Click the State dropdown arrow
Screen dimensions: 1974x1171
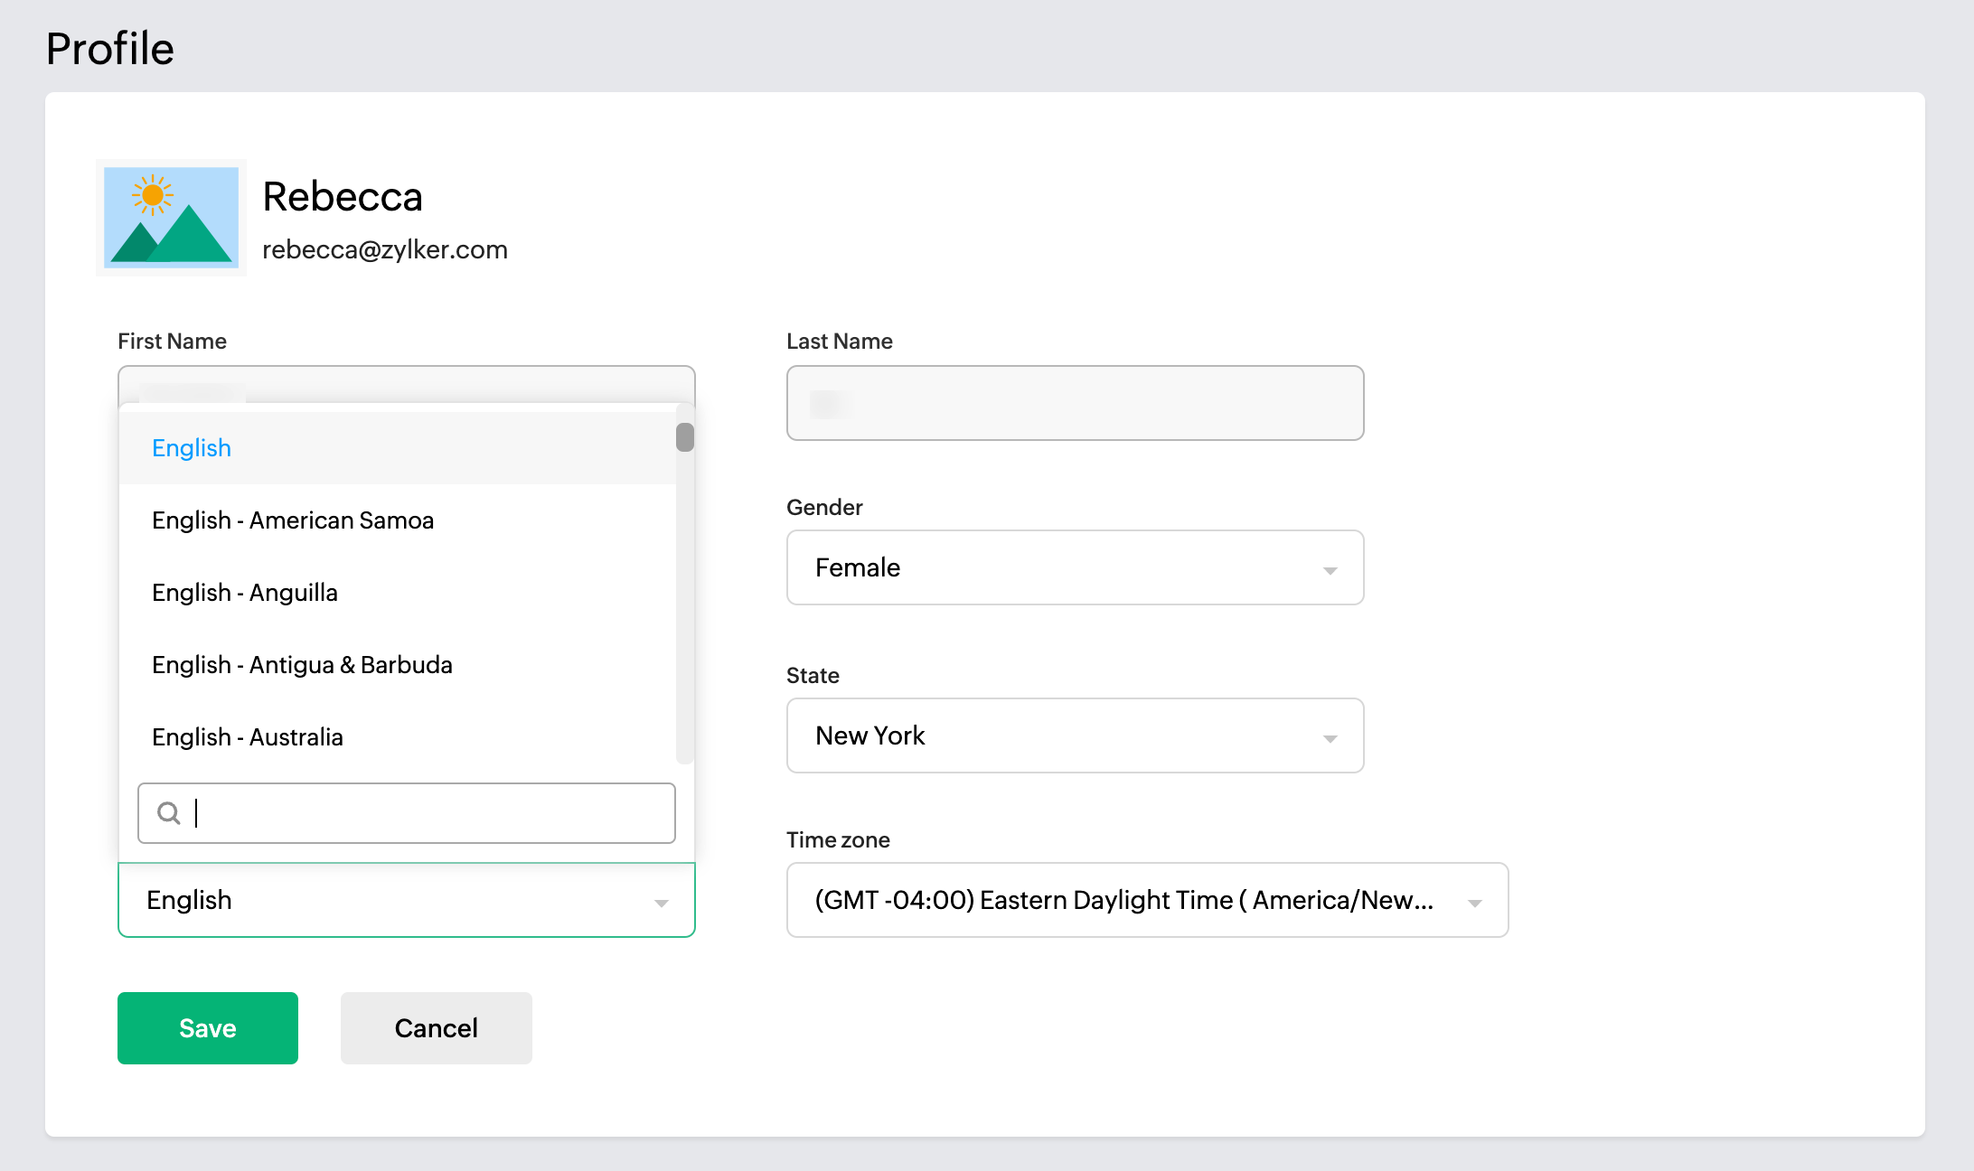click(x=1330, y=738)
